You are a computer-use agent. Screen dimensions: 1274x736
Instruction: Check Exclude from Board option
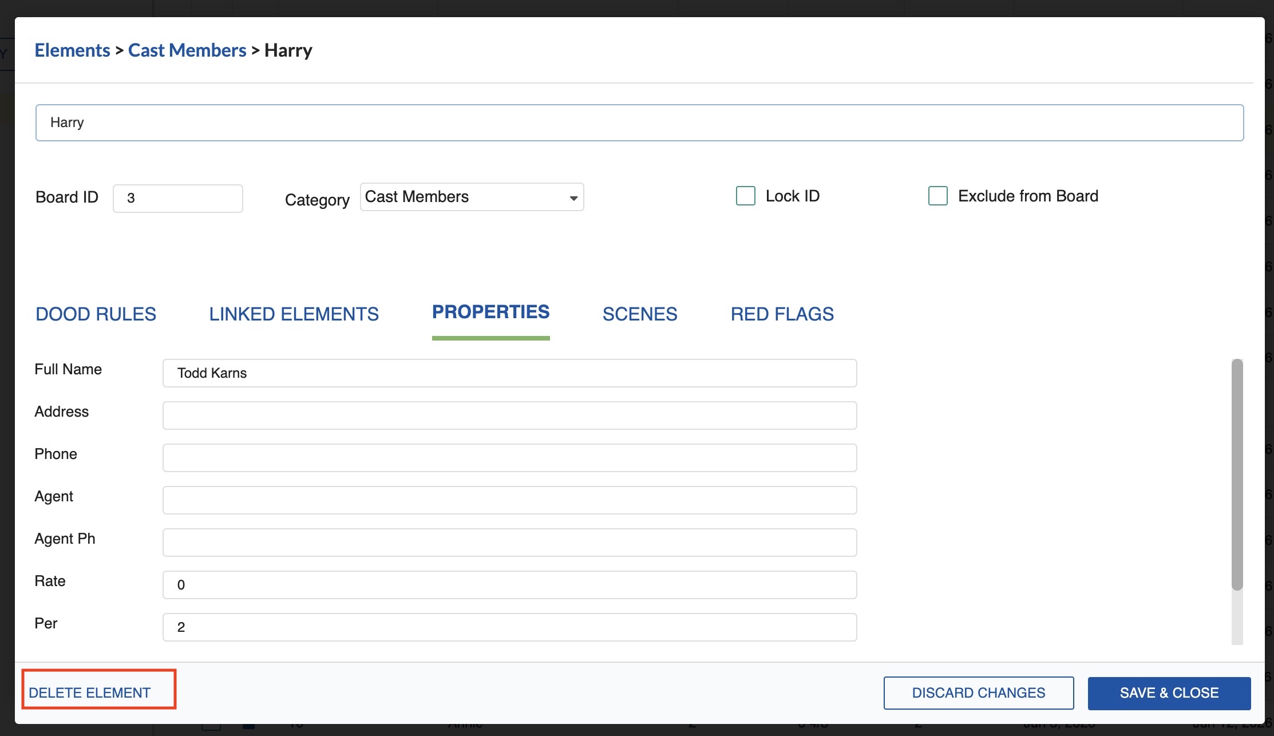[x=937, y=196]
